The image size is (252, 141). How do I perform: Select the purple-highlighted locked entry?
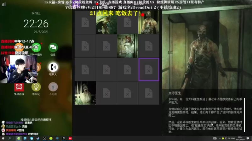(x=149, y=70)
